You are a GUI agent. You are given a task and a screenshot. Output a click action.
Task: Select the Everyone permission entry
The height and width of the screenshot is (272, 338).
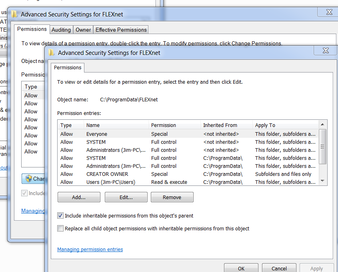pyautogui.click(x=188, y=134)
